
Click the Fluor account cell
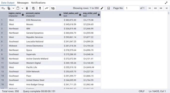pos(44,76)
